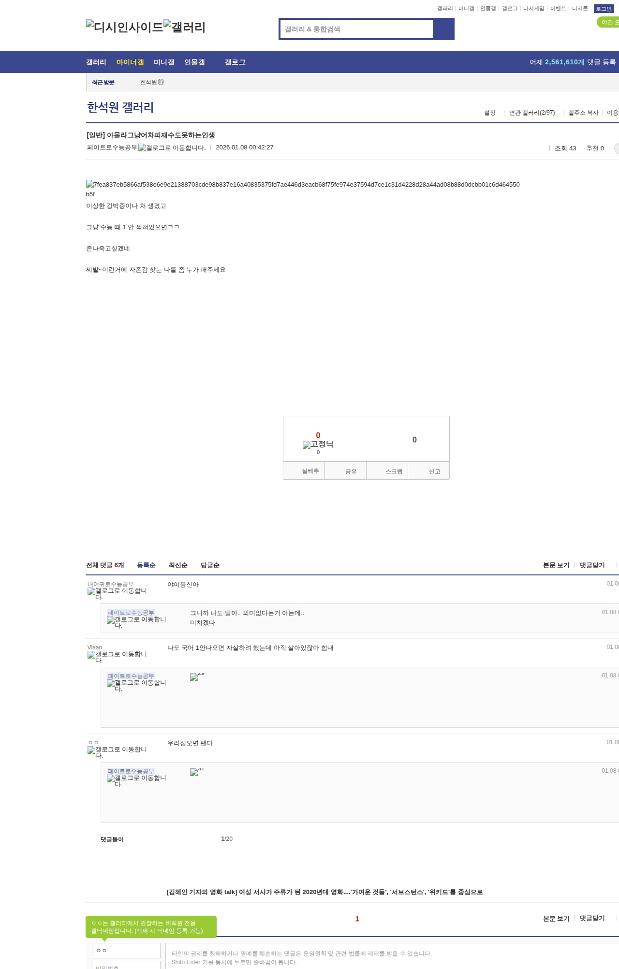
Task: Click the 갤러리 logo image beside 디시인사이드
Action: [185, 27]
